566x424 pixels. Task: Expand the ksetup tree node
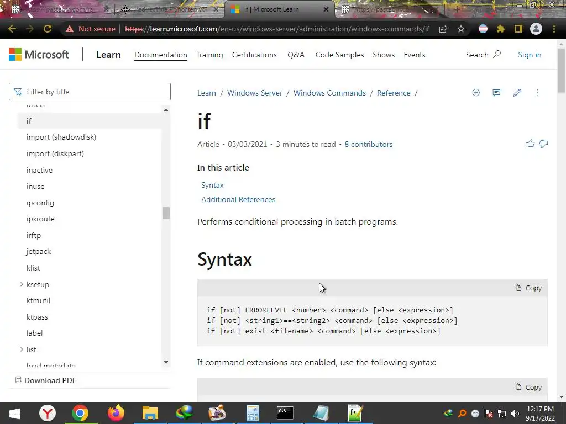[x=22, y=284]
